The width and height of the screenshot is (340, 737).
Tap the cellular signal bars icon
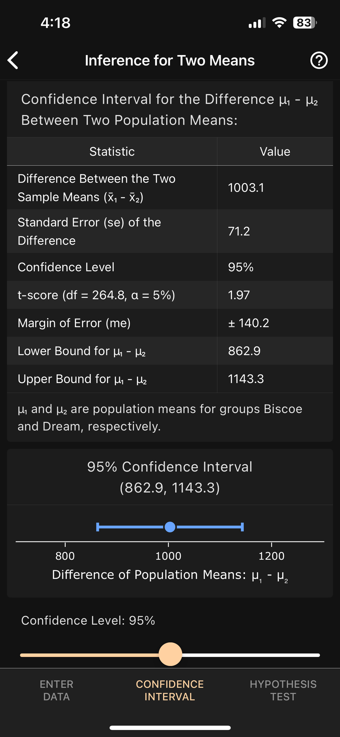pyautogui.click(x=257, y=23)
